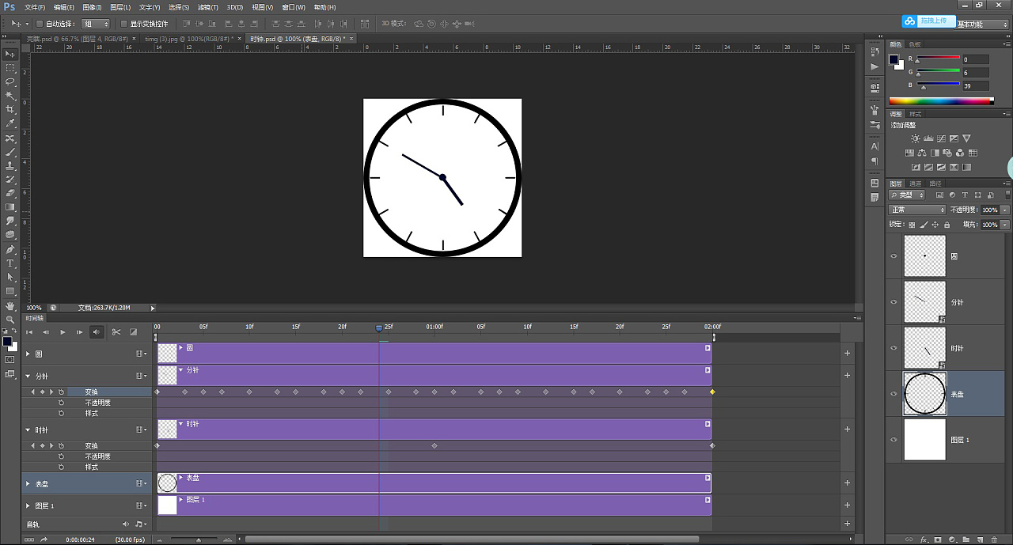Open the 不透明度 percentage dropdown arrow

pos(1005,210)
